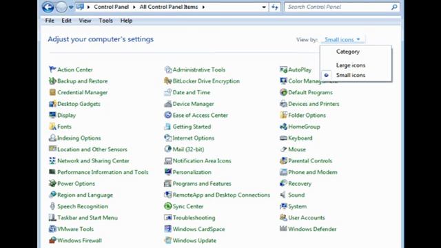Click the Fonts folder icon
This screenshot has height=248, width=441.
point(52,126)
